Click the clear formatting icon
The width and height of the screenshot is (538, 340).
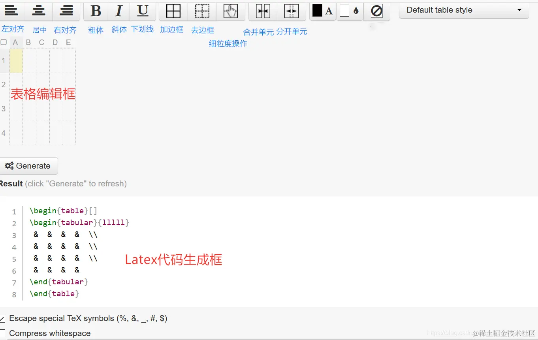point(376,11)
